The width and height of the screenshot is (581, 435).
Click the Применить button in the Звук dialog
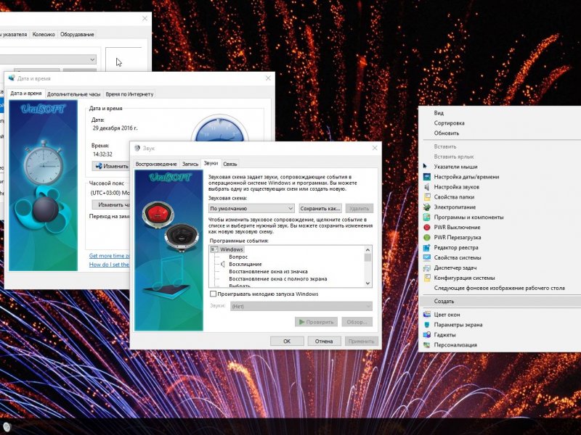[361, 341]
